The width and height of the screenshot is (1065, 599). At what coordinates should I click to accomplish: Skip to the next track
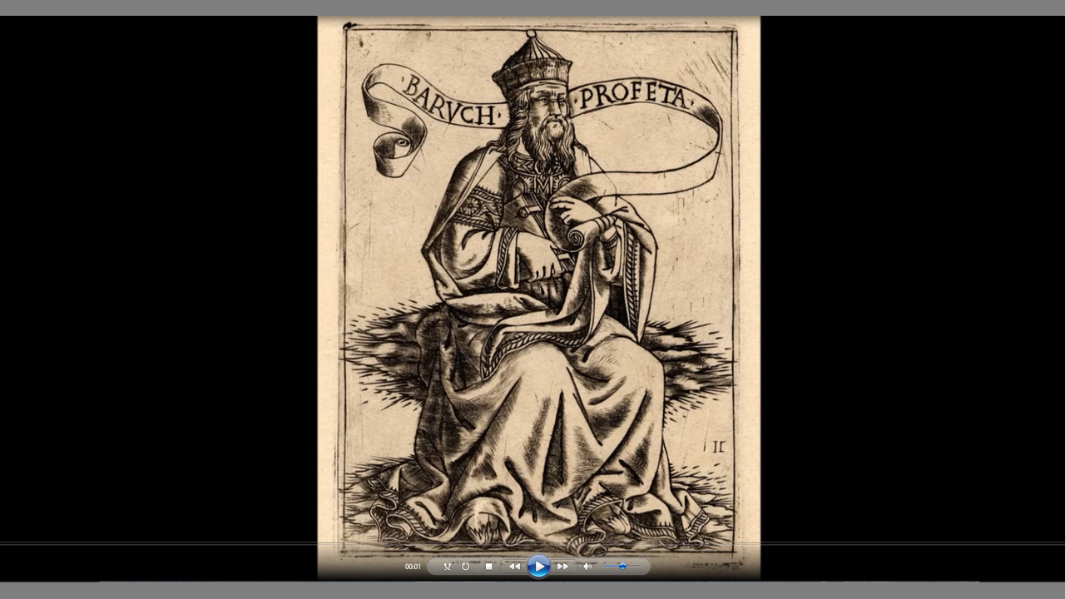562,567
